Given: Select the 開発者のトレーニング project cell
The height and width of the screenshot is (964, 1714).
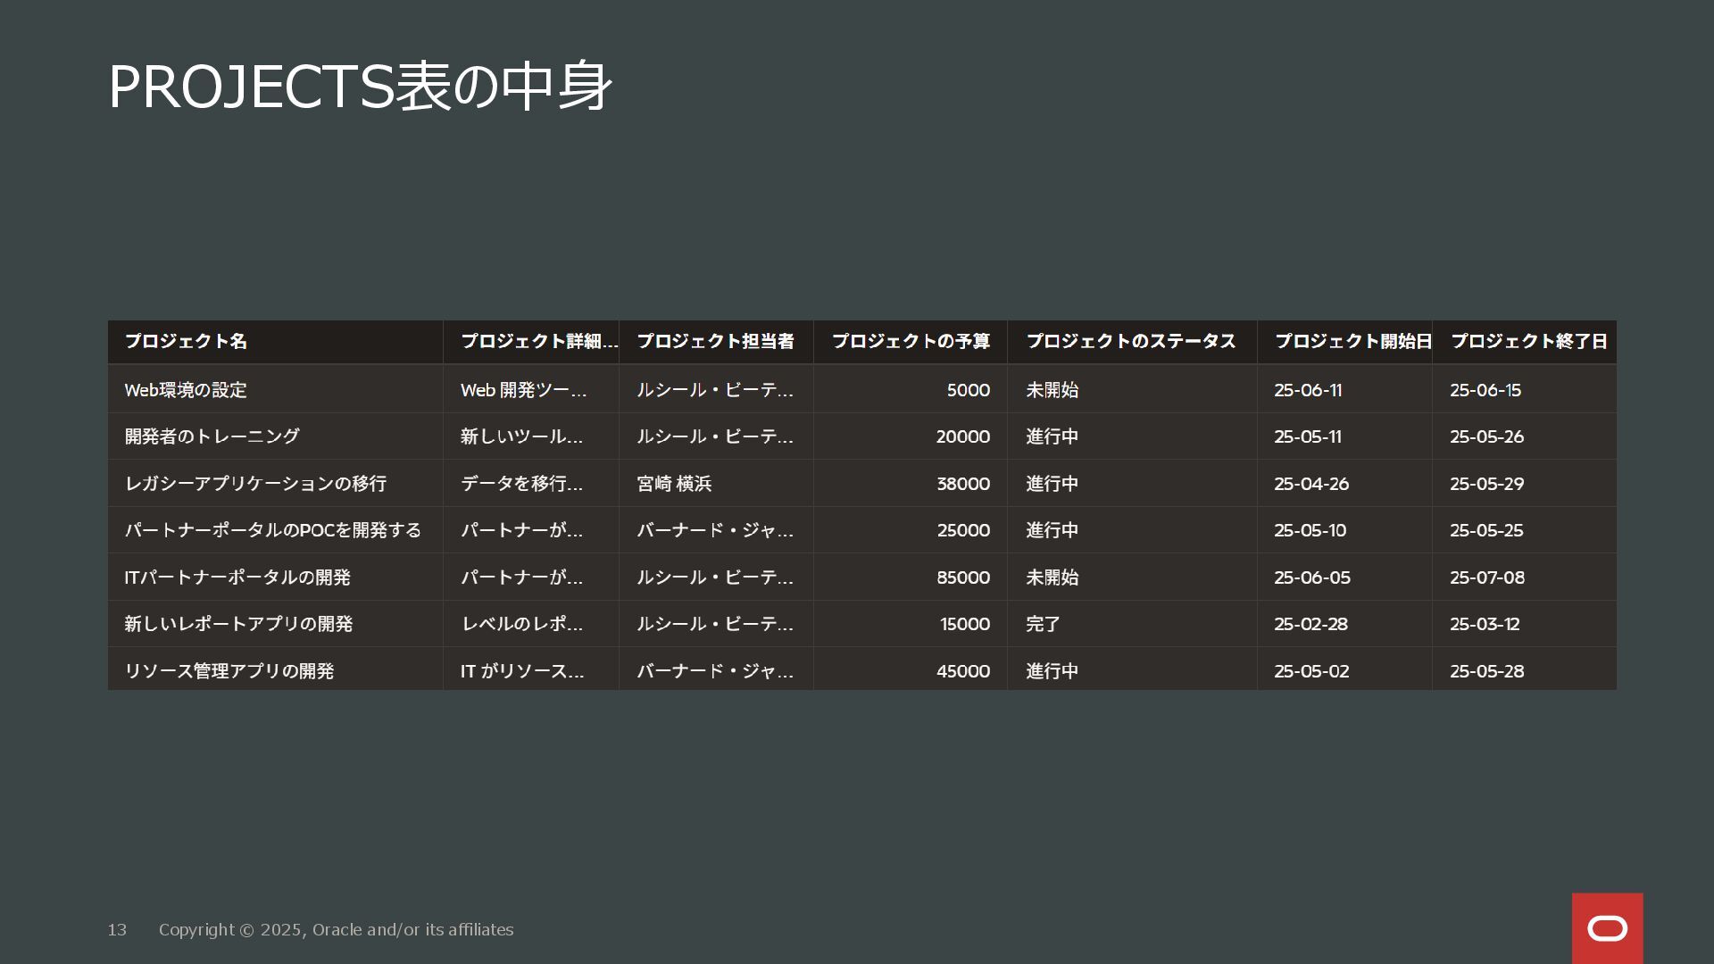Looking at the screenshot, I should pyautogui.click(x=212, y=436).
